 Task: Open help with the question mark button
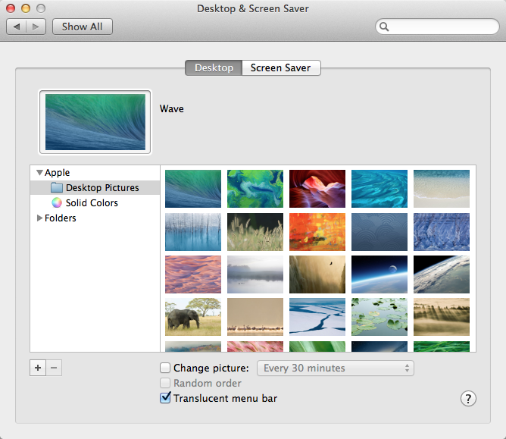point(468,398)
